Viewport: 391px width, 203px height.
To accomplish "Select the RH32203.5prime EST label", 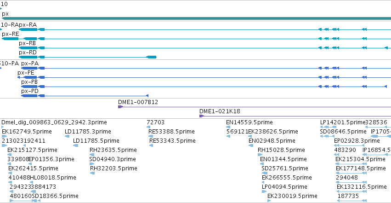I will pos(113,168).
